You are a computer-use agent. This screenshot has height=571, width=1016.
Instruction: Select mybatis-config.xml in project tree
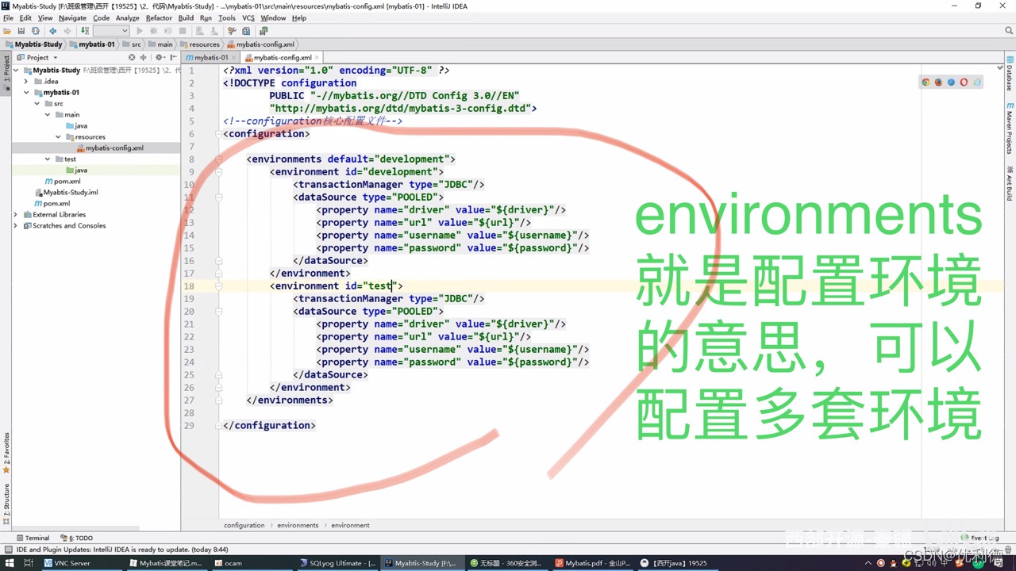point(109,148)
